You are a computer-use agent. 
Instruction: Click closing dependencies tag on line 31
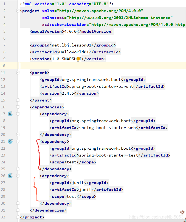coord(48,210)
